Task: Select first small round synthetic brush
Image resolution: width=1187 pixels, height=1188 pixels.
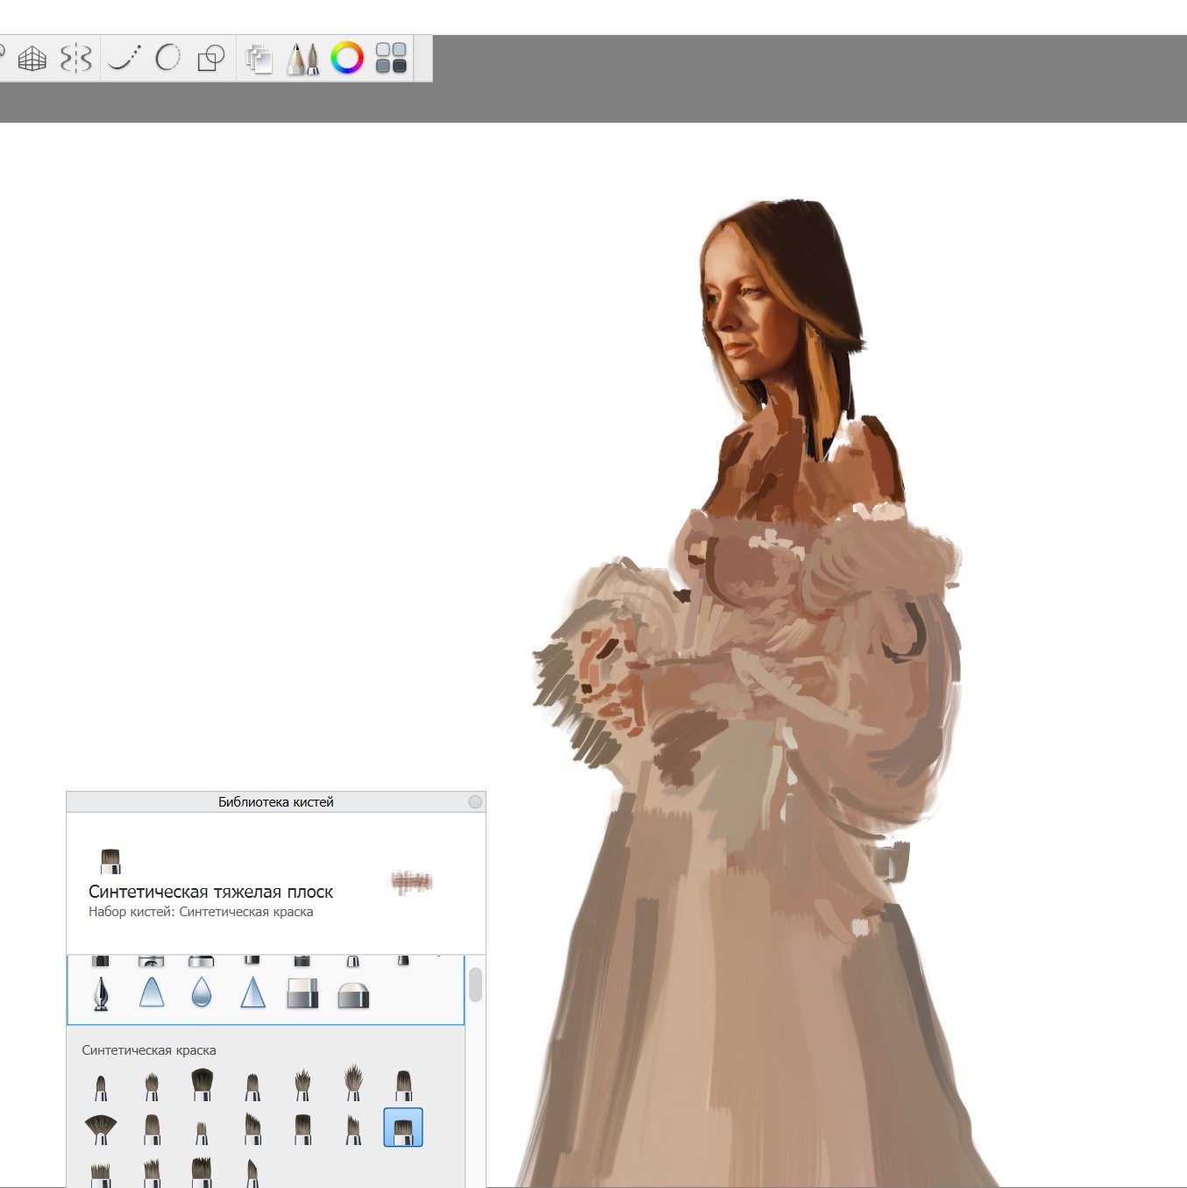Action: point(101,1087)
